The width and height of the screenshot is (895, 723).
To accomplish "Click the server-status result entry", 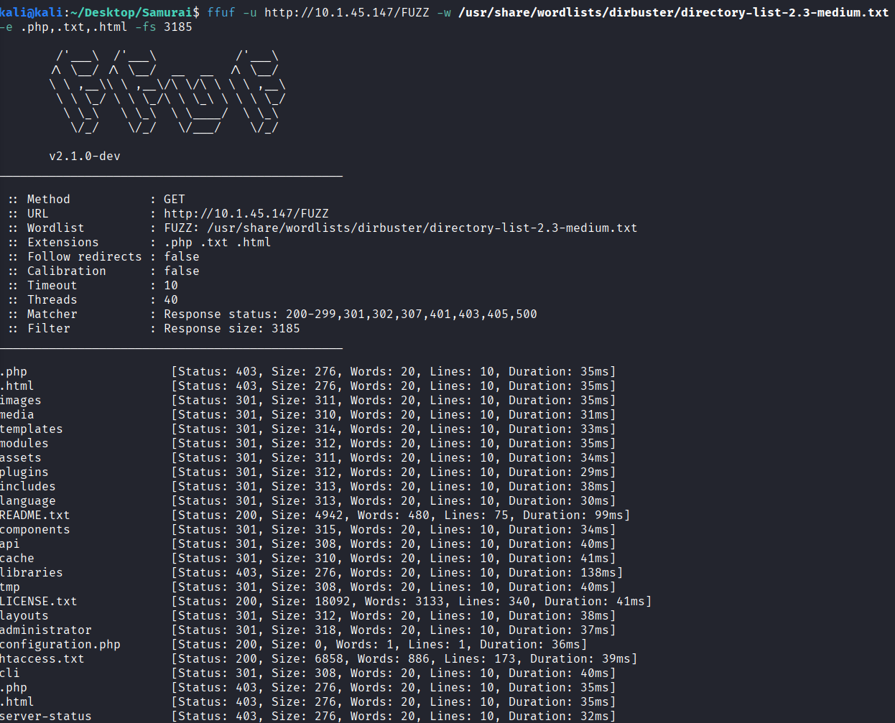I will [46, 716].
